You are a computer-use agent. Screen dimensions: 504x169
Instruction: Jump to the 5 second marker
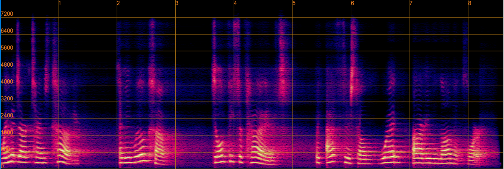[294, 3]
